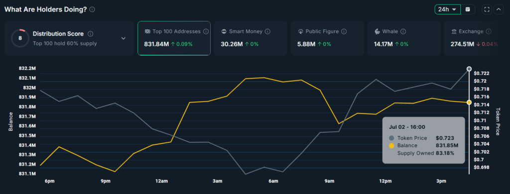Screen dimensions: 510x194
Task: Click info icon next to Distribution Score
Action: (91, 34)
